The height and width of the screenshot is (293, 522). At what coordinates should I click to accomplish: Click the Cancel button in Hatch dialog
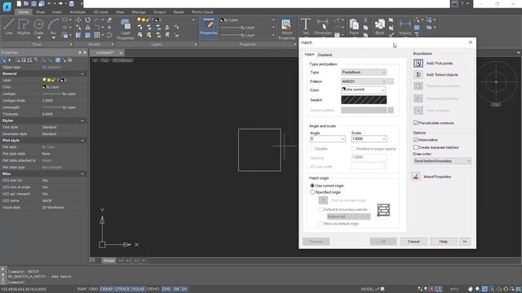pyautogui.click(x=414, y=242)
